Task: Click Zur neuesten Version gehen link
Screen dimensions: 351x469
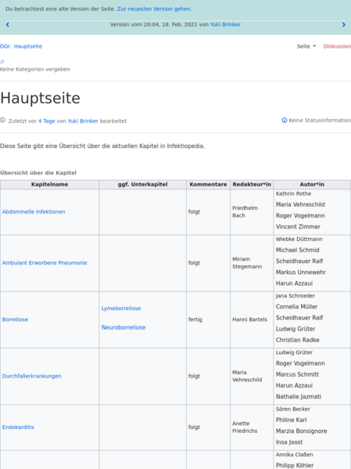Action: pyautogui.click(x=154, y=9)
